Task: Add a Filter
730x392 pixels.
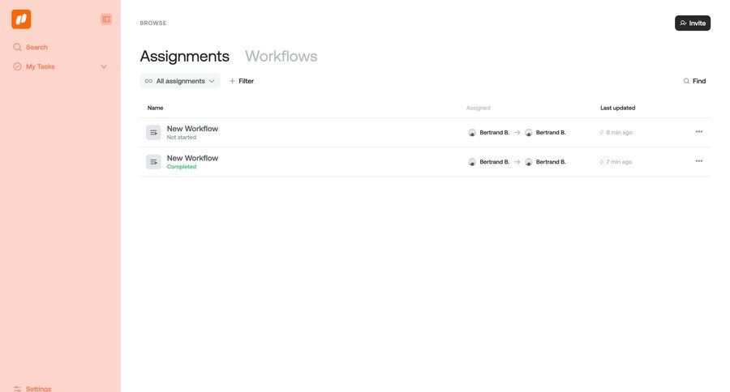Action: 242,81
